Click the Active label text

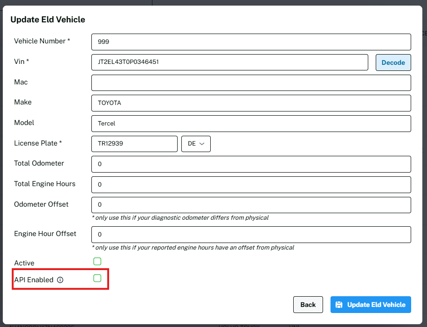point(24,263)
